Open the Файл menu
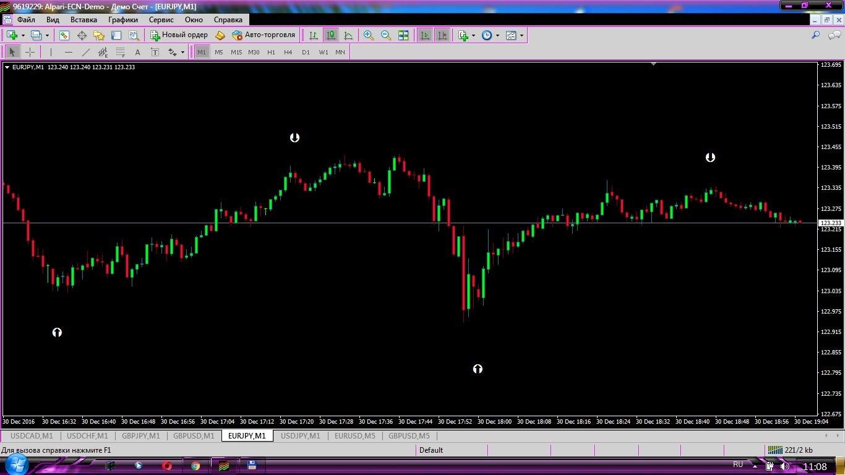Viewport: 845px width, 475px height. click(x=26, y=20)
